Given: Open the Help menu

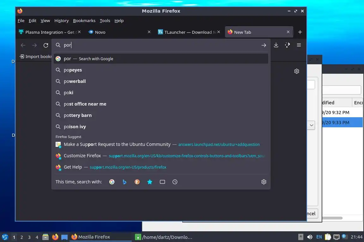Looking at the screenshot, I should click(119, 20).
